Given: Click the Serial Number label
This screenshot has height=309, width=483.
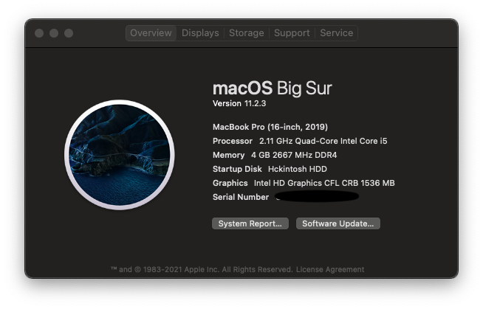Looking at the screenshot, I should pyautogui.click(x=241, y=197).
